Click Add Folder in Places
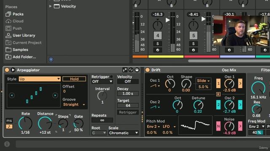The width and height of the screenshot is (270, 151). (x=21, y=57)
